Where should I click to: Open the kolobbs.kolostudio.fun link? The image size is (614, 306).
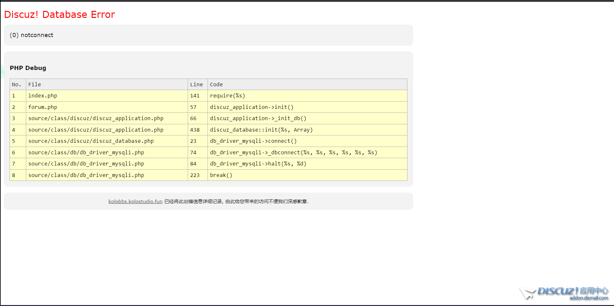135,202
